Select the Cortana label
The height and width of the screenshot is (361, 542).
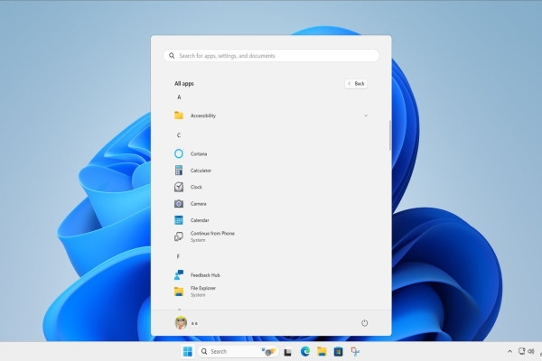pos(199,153)
